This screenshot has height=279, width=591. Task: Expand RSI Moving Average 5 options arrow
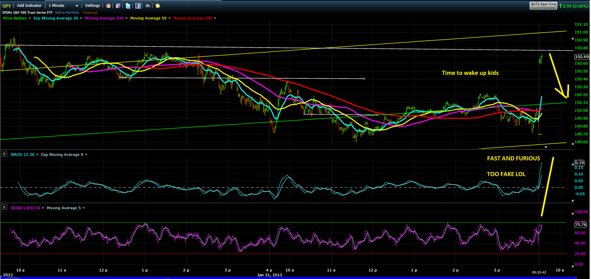[84, 208]
